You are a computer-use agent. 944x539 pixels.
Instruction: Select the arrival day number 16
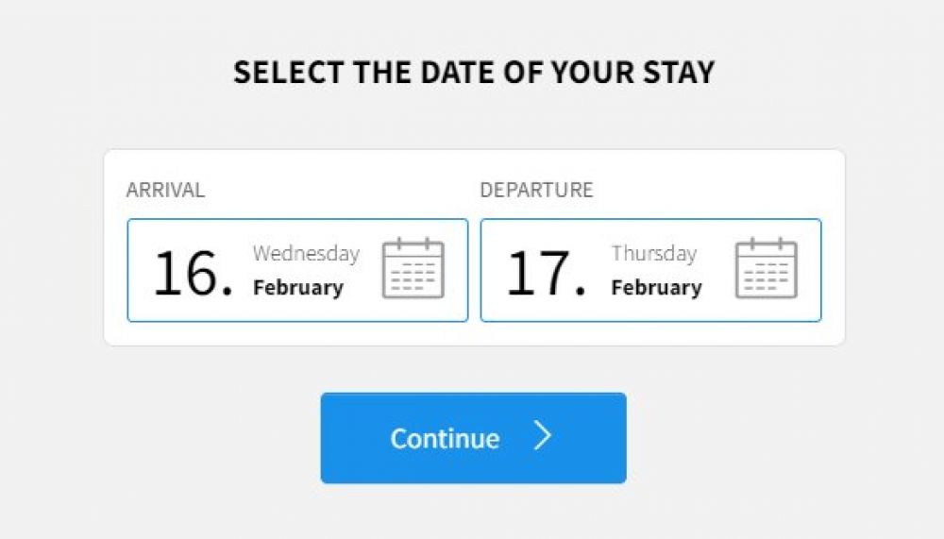pos(183,273)
